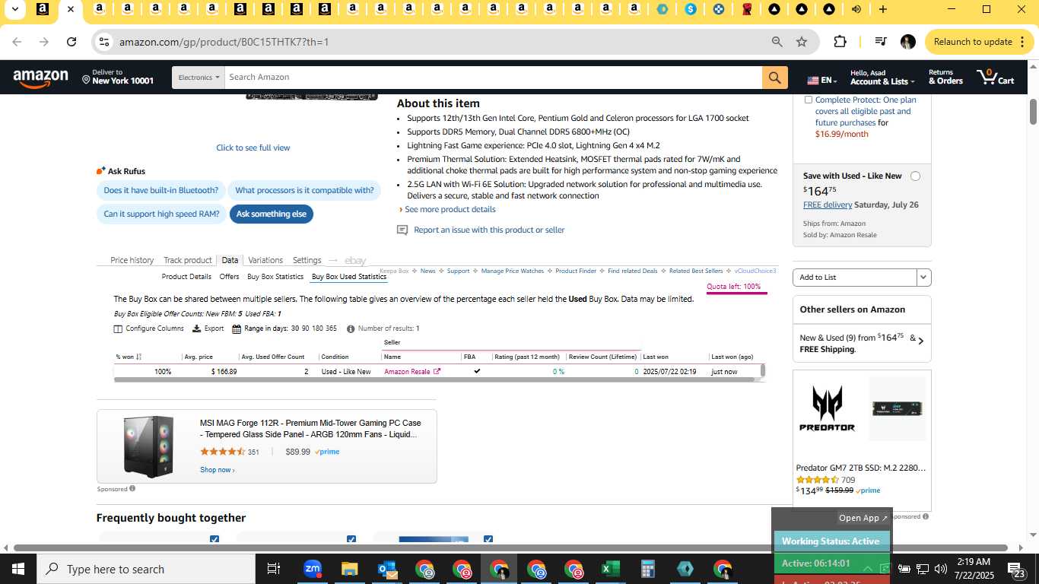Click the delivery location pin icon
The height and width of the screenshot is (584, 1039).
click(86, 78)
